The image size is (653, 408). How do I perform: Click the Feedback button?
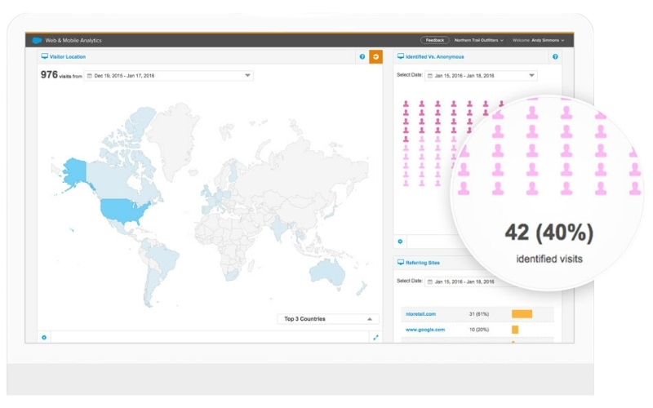pos(435,40)
